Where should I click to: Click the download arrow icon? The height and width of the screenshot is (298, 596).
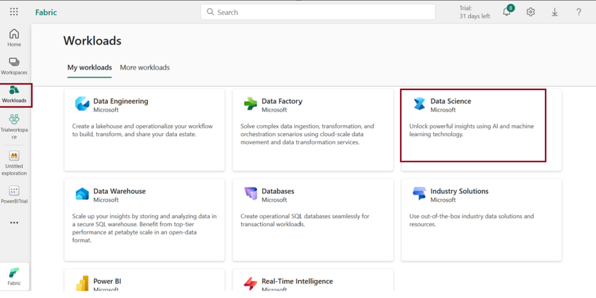point(555,12)
